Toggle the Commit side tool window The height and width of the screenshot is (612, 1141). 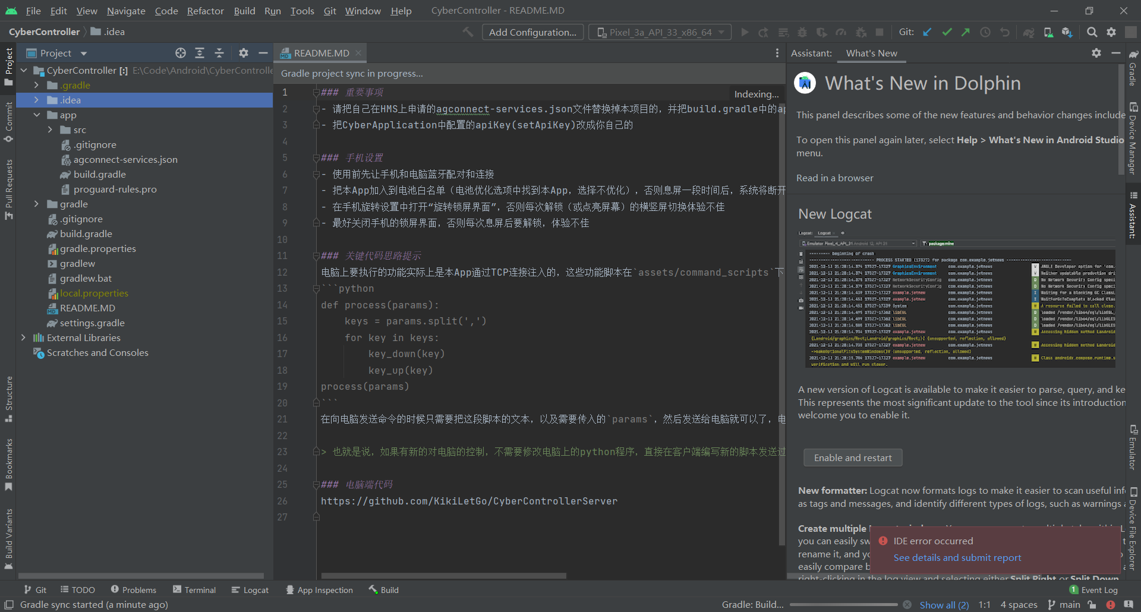(x=8, y=122)
